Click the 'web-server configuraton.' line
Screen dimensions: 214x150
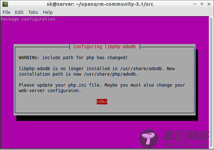50,91
